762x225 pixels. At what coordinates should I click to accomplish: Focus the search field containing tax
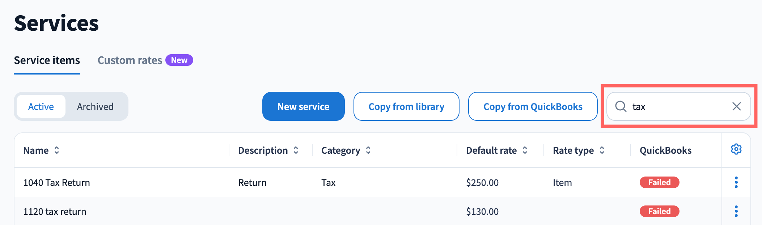pos(678,106)
